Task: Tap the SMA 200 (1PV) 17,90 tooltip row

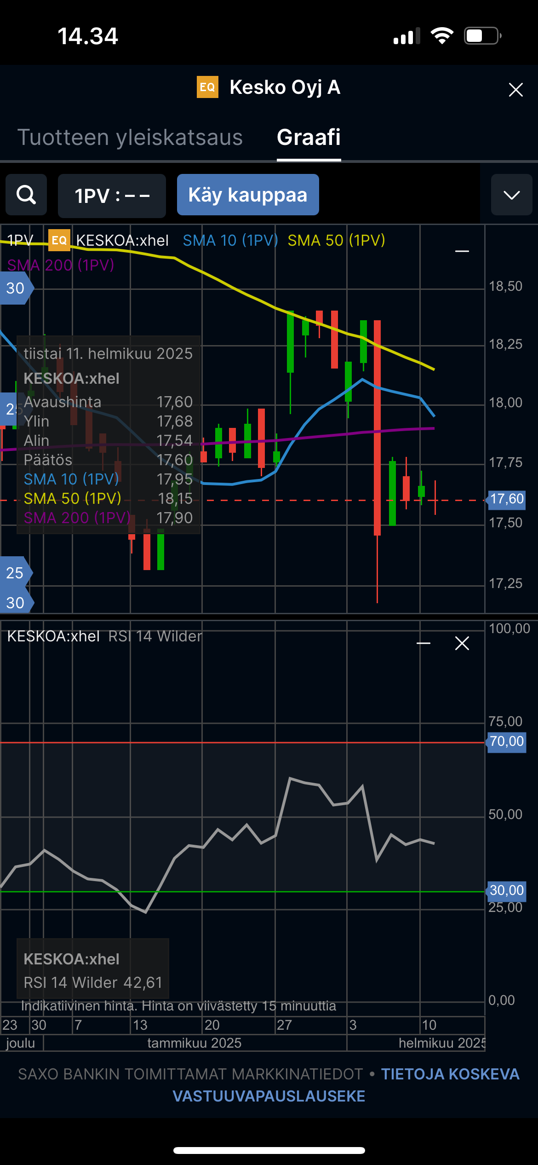Action: click(108, 518)
